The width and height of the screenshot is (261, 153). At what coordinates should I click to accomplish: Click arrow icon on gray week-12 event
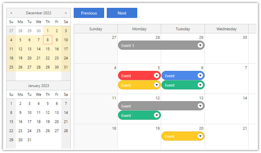pyautogui.click(x=200, y=106)
